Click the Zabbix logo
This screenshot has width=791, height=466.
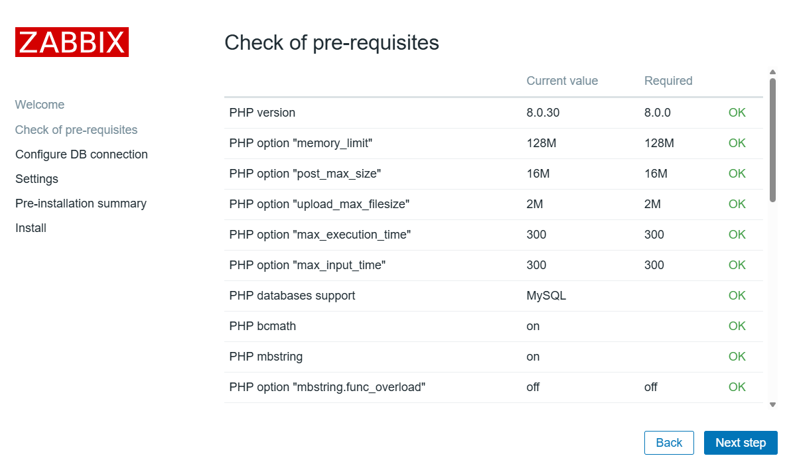(72, 42)
